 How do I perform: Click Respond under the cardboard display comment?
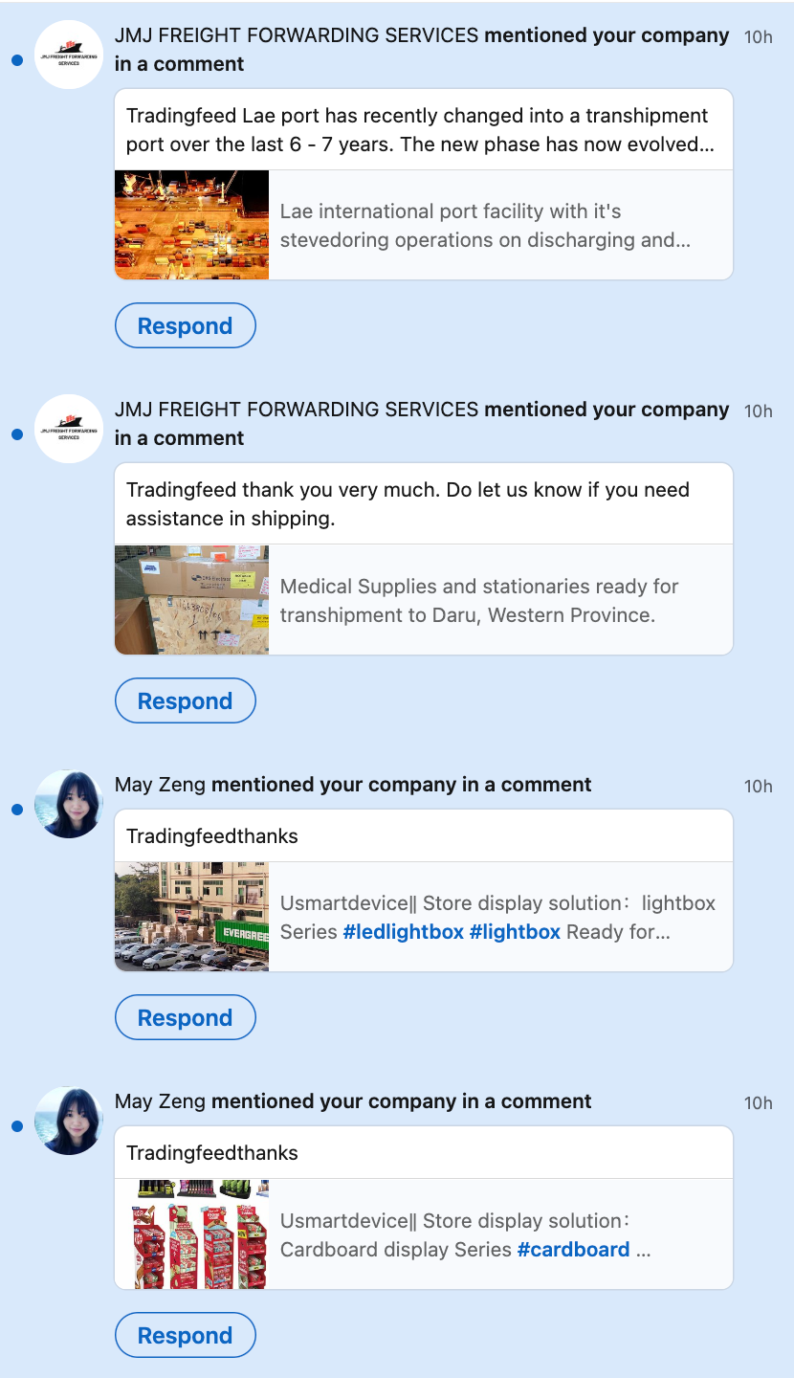point(185,1336)
